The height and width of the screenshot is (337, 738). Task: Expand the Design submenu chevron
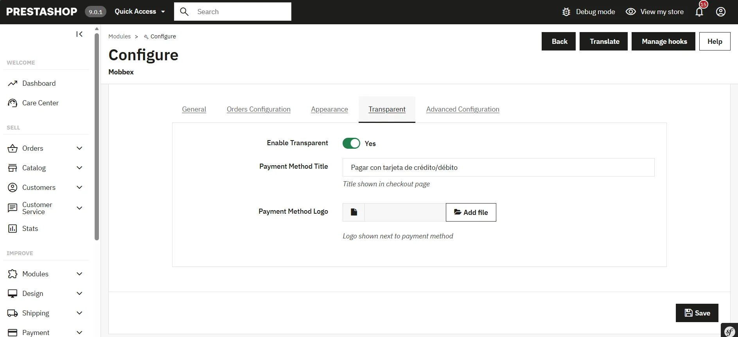(x=79, y=294)
